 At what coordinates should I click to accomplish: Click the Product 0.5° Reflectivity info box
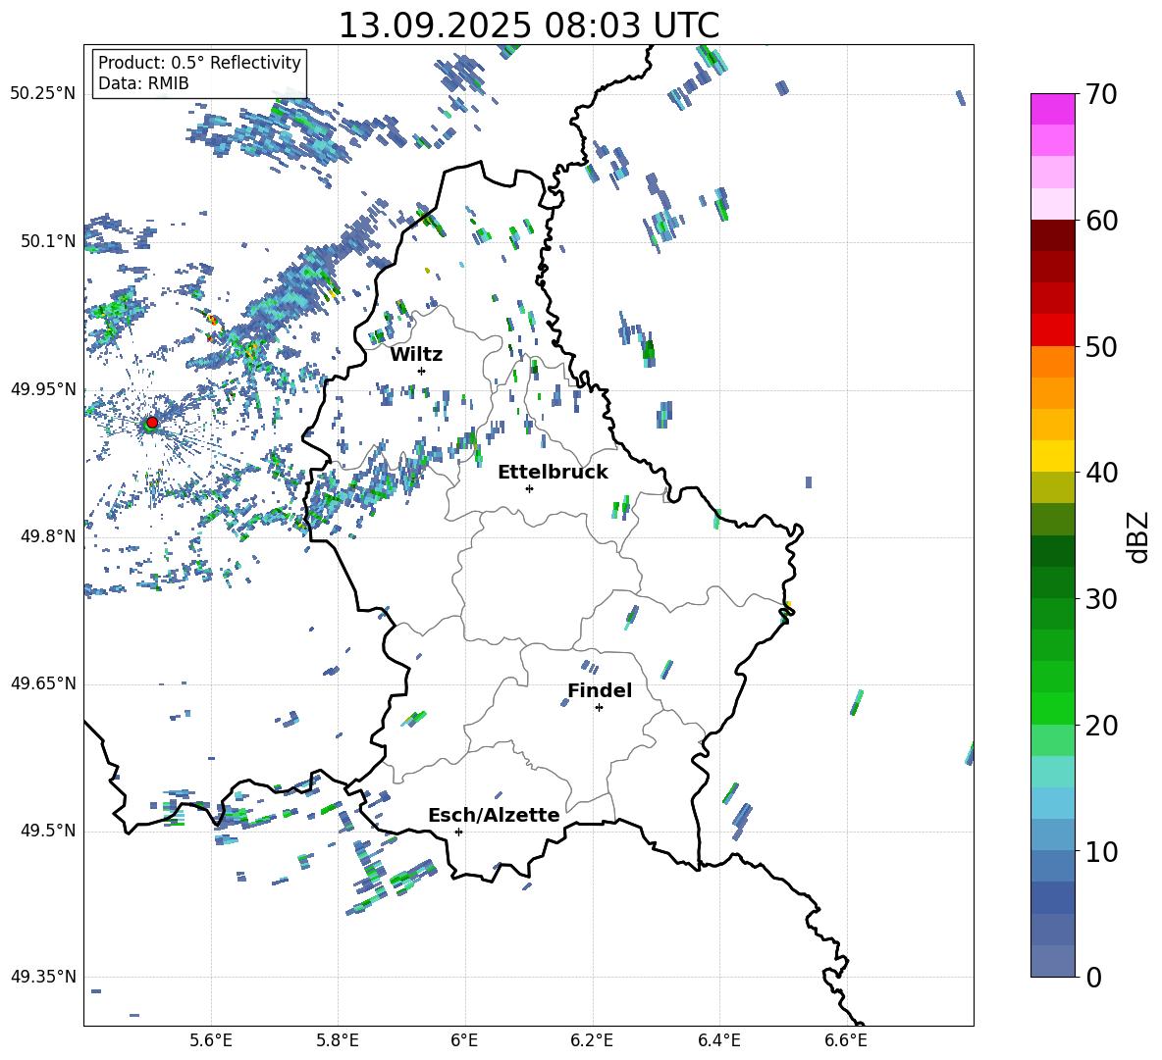pos(199,74)
